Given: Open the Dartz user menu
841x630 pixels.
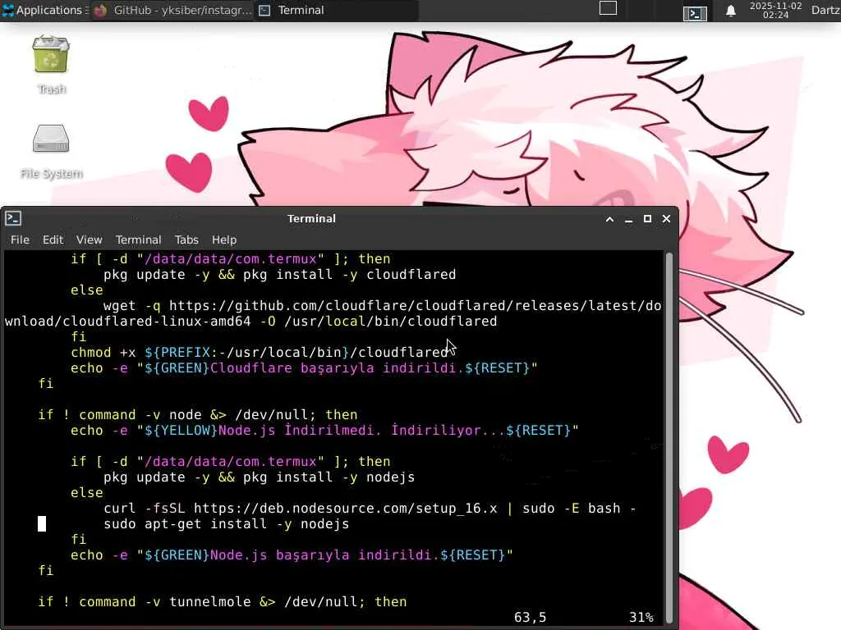Looking at the screenshot, I should pyautogui.click(x=825, y=10).
